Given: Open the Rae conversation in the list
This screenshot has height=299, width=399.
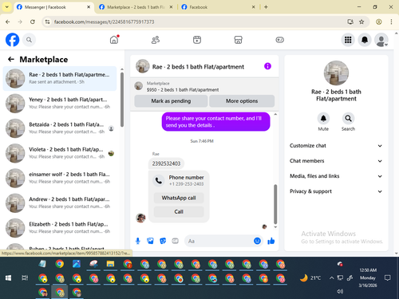Looking at the screenshot, I should [60, 78].
